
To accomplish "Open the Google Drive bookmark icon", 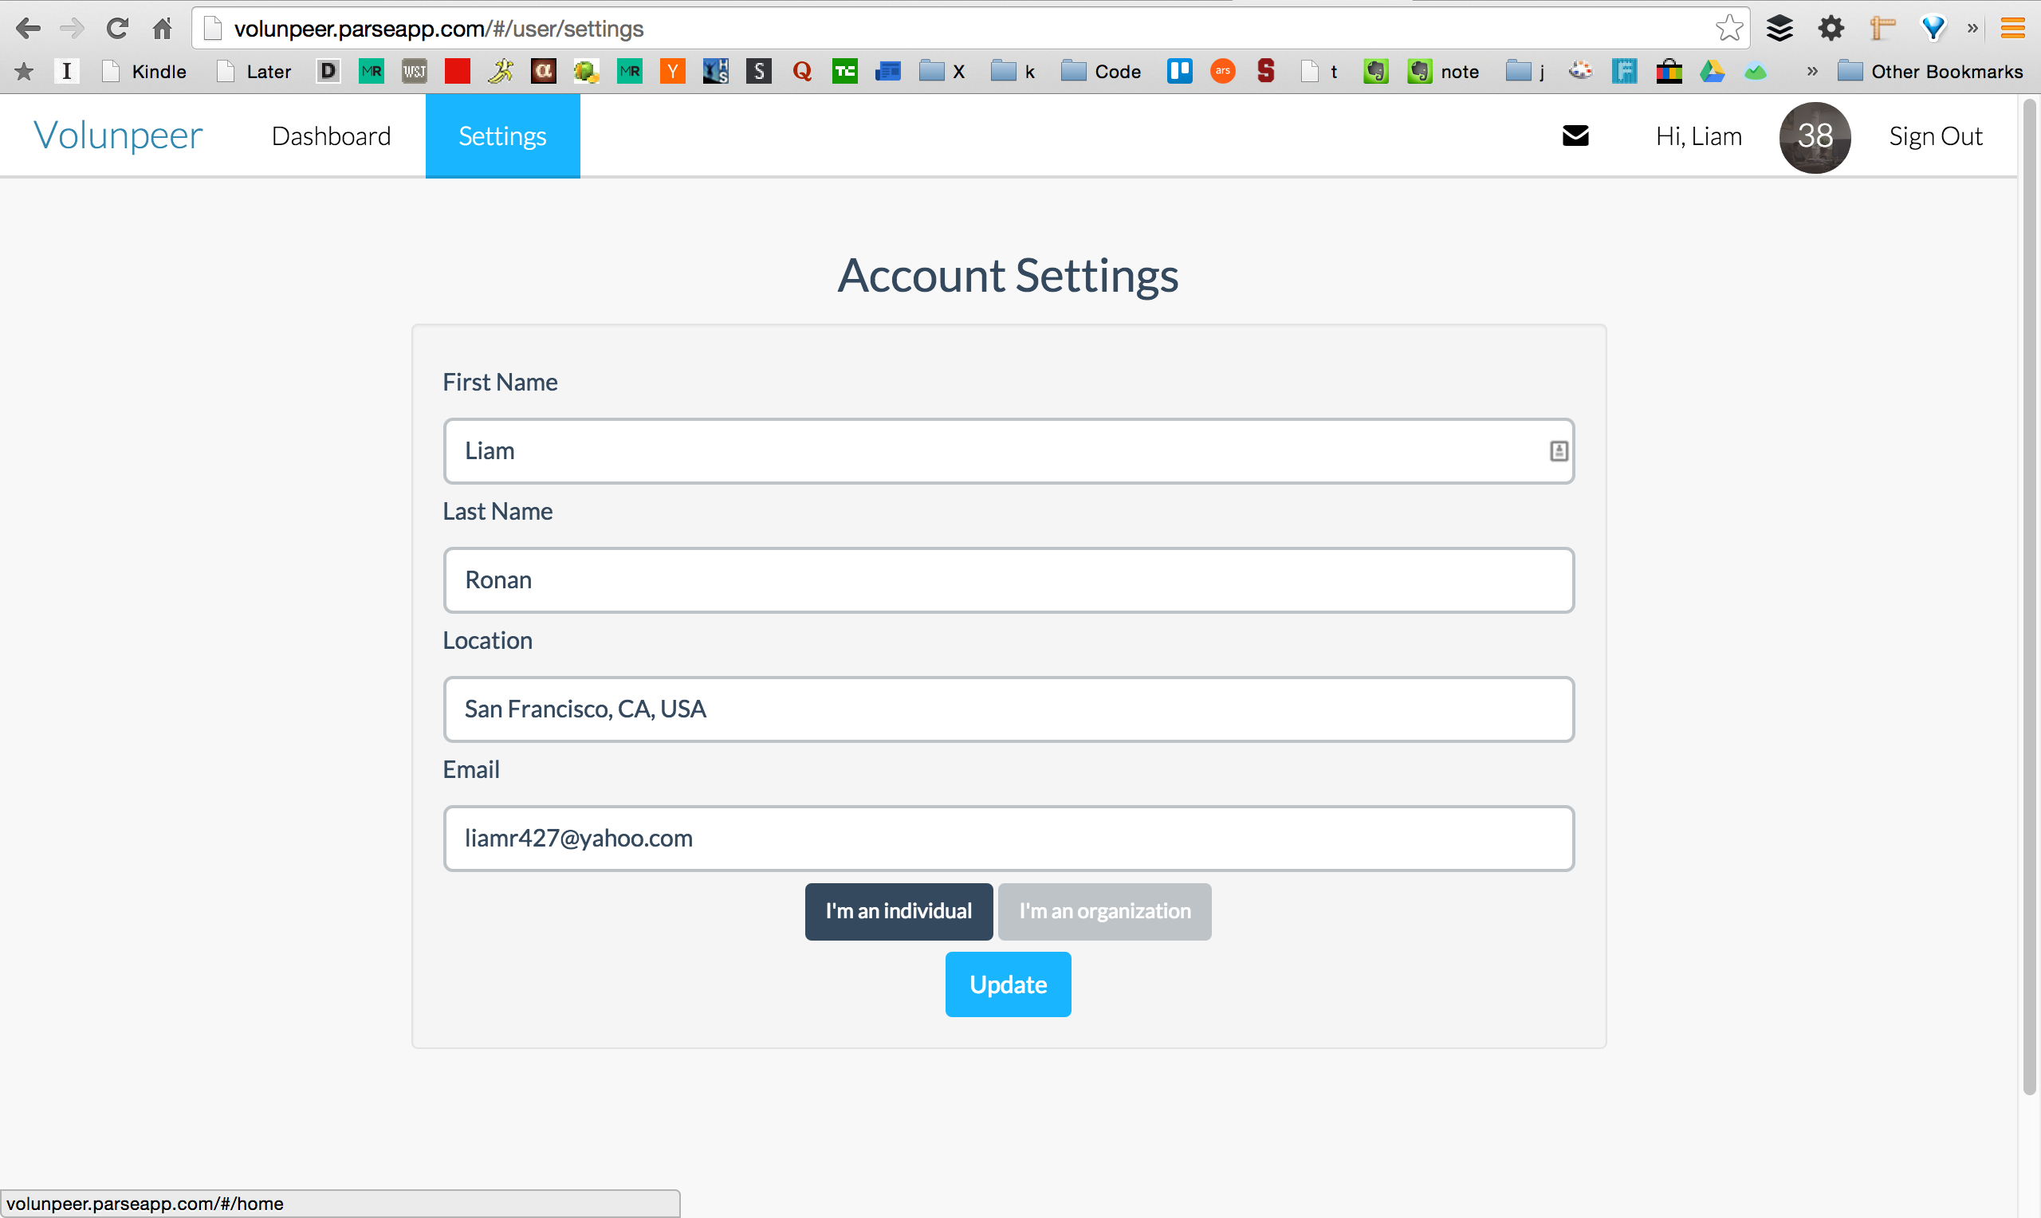I will click(1711, 72).
